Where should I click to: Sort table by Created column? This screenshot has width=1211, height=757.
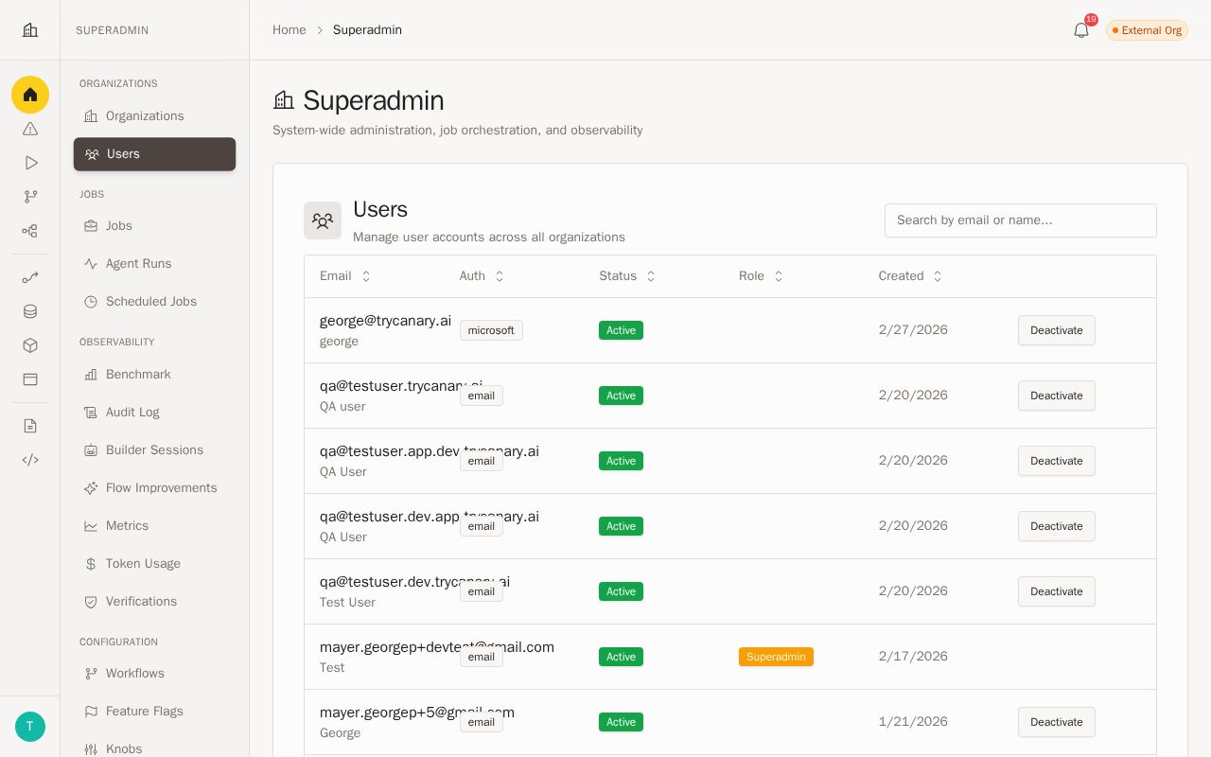click(911, 276)
